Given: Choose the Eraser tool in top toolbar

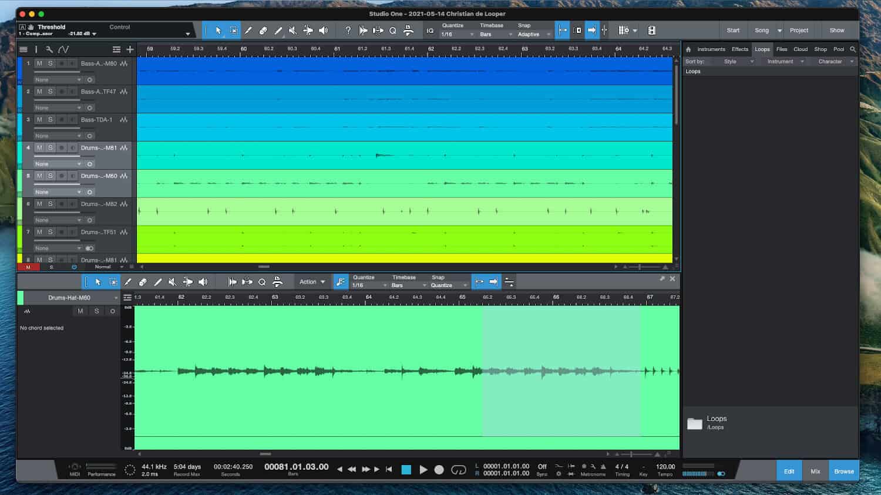Looking at the screenshot, I should pyautogui.click(x=263, y=31).
